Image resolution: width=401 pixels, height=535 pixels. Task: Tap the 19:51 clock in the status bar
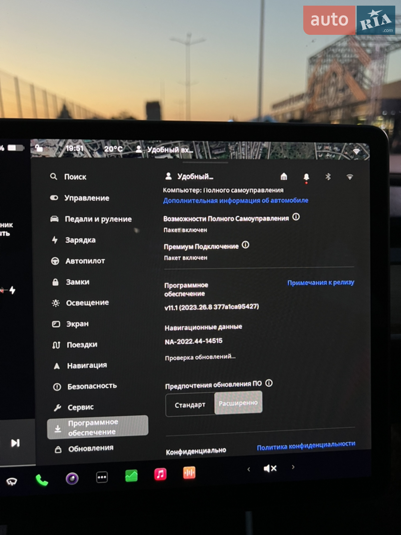point(75,148)
